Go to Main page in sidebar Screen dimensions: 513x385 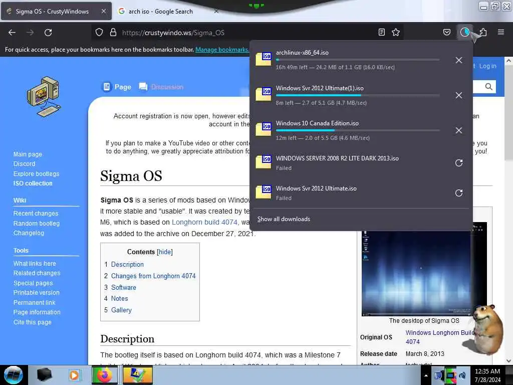pos(28,154)
